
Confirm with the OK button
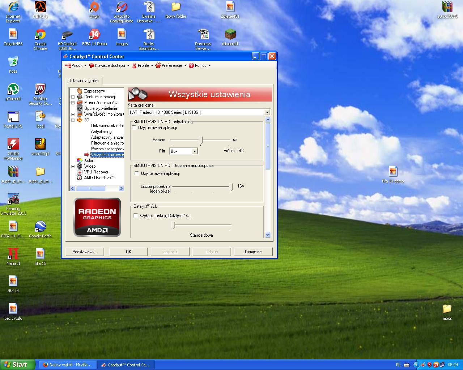[x=128, y=252]
